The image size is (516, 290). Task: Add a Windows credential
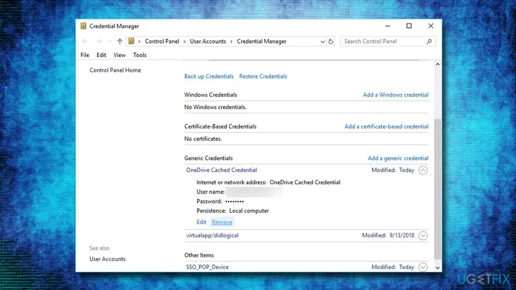point(396,95)
